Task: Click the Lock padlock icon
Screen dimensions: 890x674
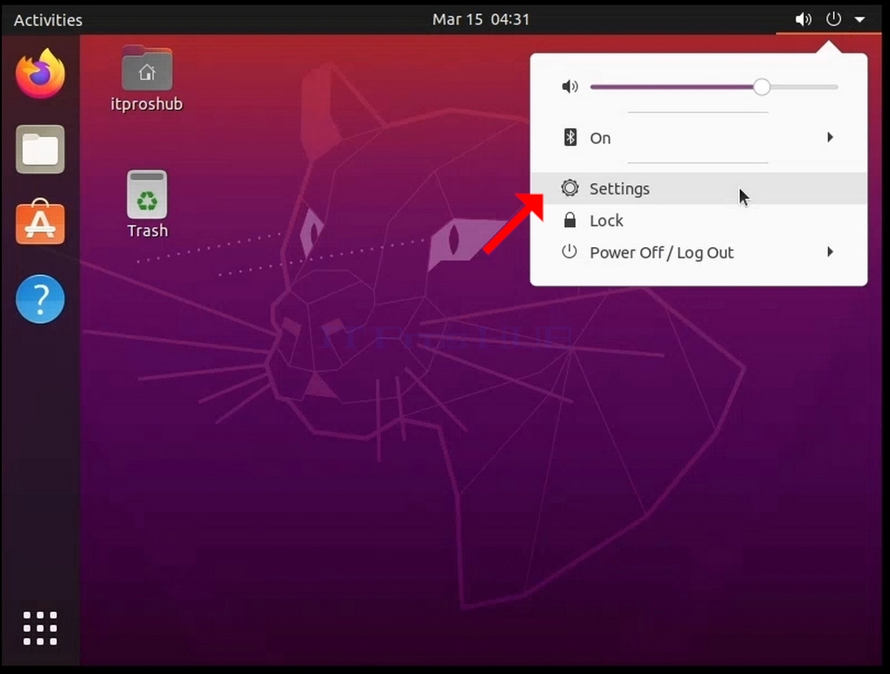Action: pyautogui.click(x=569, y=220)
